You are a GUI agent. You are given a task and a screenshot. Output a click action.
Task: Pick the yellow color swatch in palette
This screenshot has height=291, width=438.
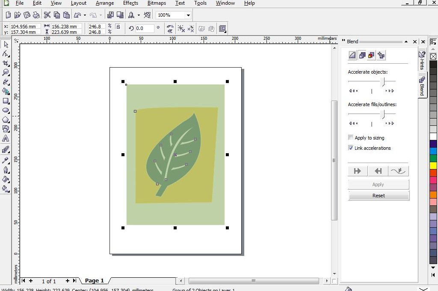433,166
